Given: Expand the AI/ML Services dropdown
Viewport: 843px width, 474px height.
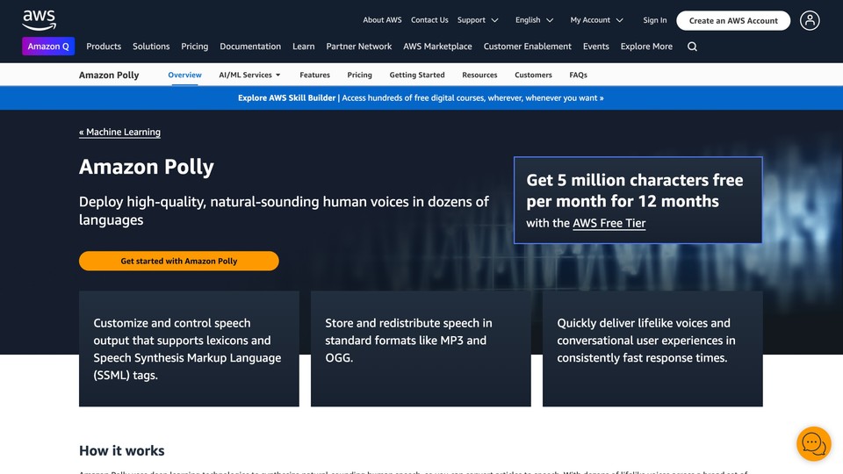Looking at the screenshot, I should click(x=249, y=75).
